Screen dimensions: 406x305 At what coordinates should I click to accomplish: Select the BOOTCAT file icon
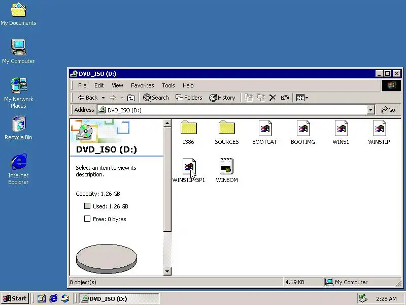coord(265,128)
